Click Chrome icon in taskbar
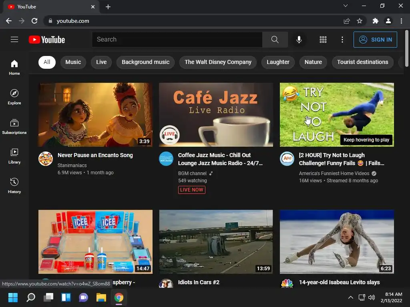The height and width of the screenshot is (307, 410). [119, 297]
